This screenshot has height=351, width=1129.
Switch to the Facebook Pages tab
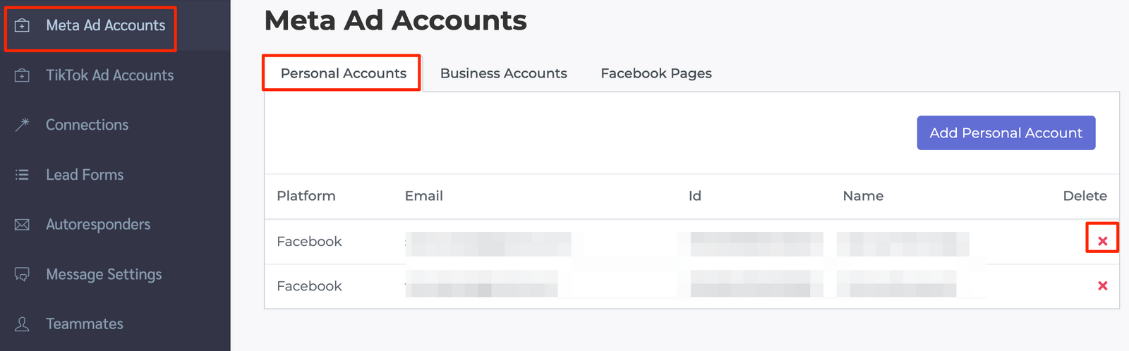click(656, 73)
